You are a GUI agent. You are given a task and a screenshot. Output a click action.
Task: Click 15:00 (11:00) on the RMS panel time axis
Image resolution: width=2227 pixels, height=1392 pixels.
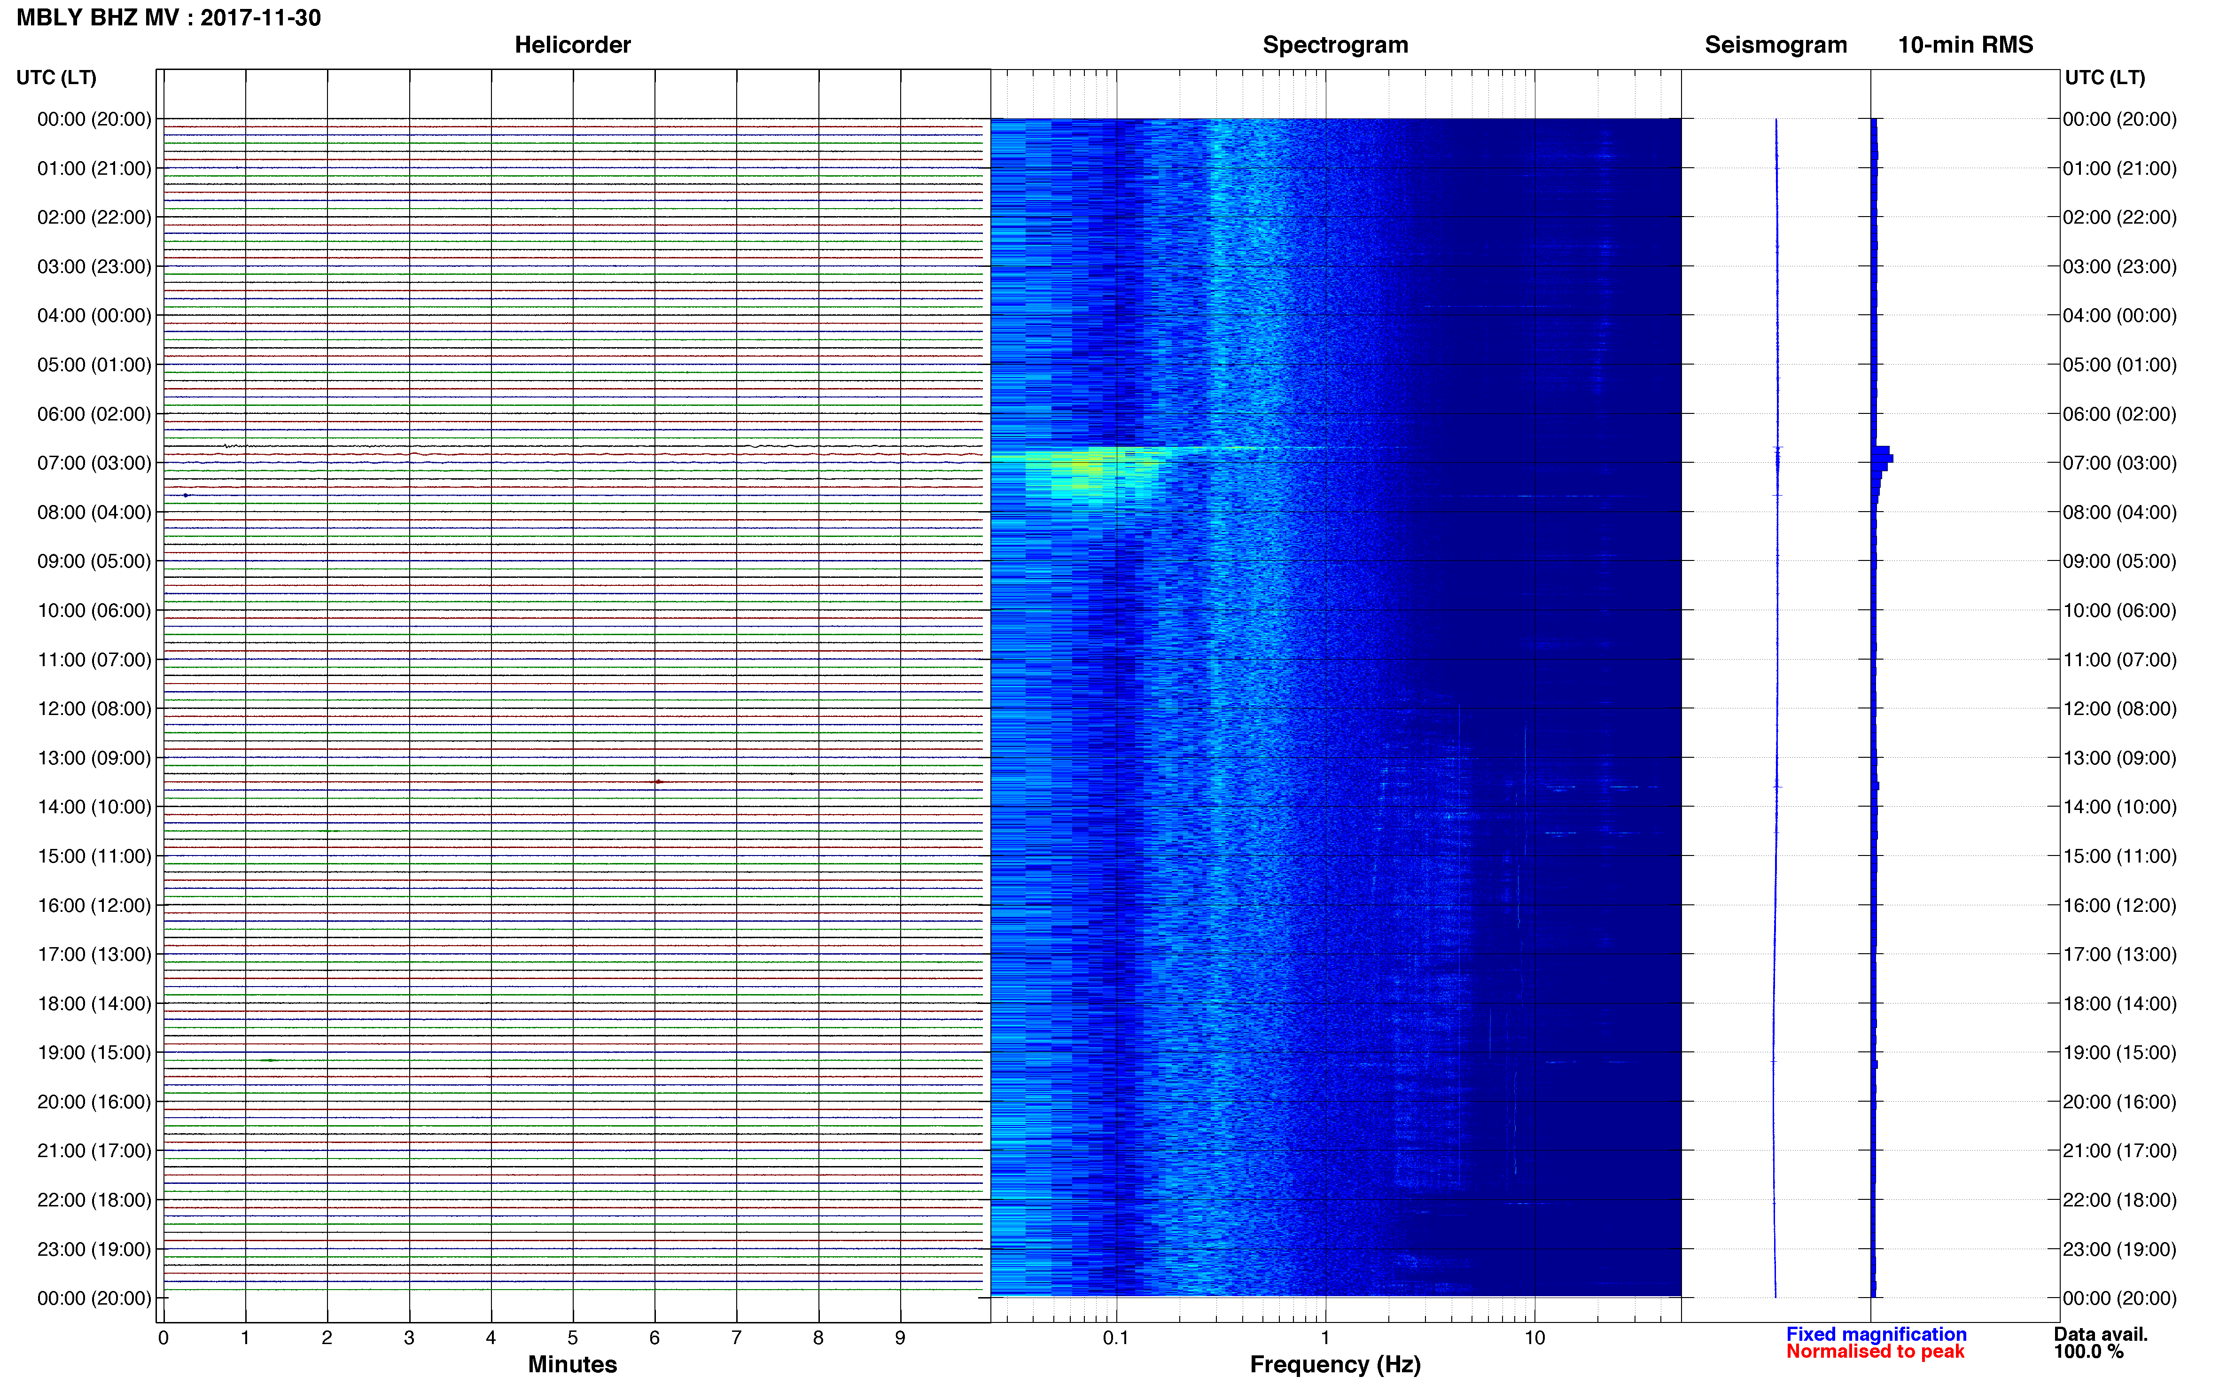[x=2119, y=856]
